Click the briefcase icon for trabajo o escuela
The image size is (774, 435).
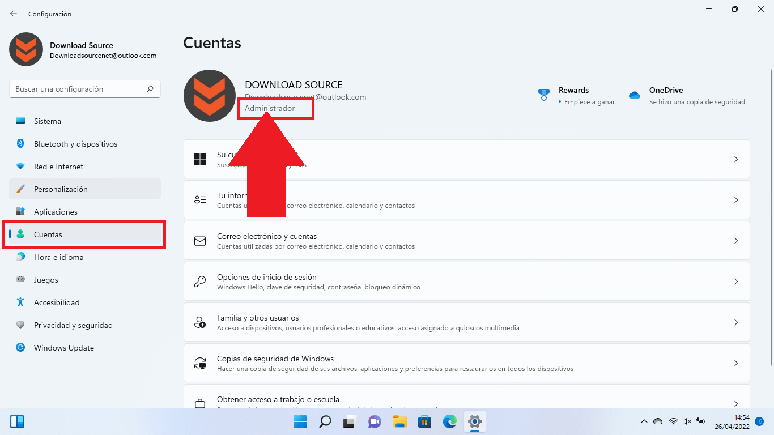coord(200,404)
